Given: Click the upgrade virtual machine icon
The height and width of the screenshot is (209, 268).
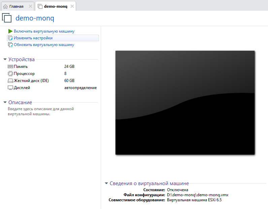Looking at the screenshot, I should pos(10,45).
